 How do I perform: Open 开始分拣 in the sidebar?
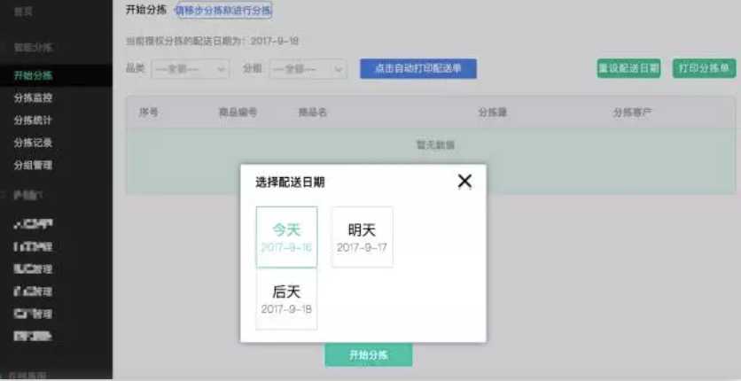[34, 76]
